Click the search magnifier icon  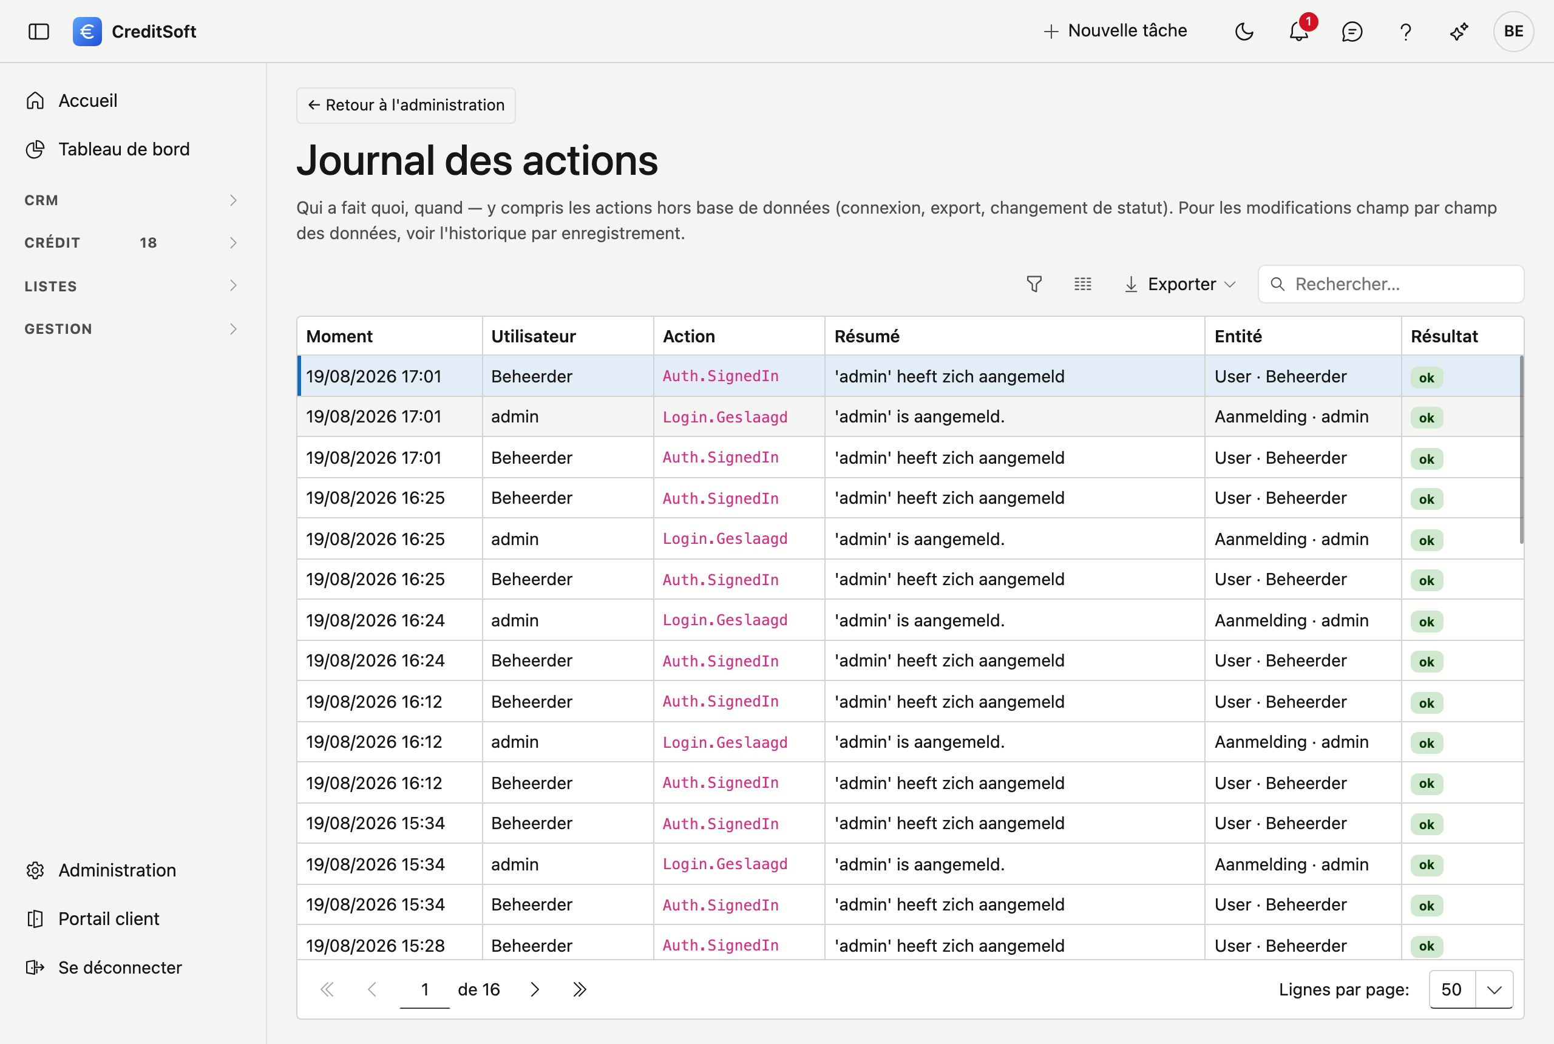[1277, 284]
